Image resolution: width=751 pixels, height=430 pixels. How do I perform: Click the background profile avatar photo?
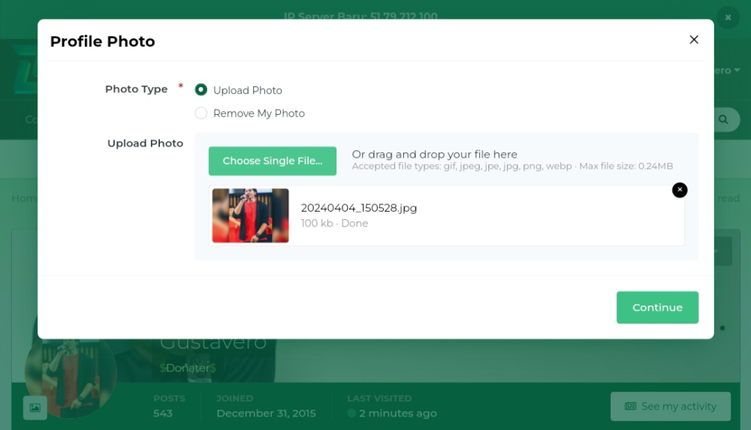pyautogui.click(x=71, y=372)
